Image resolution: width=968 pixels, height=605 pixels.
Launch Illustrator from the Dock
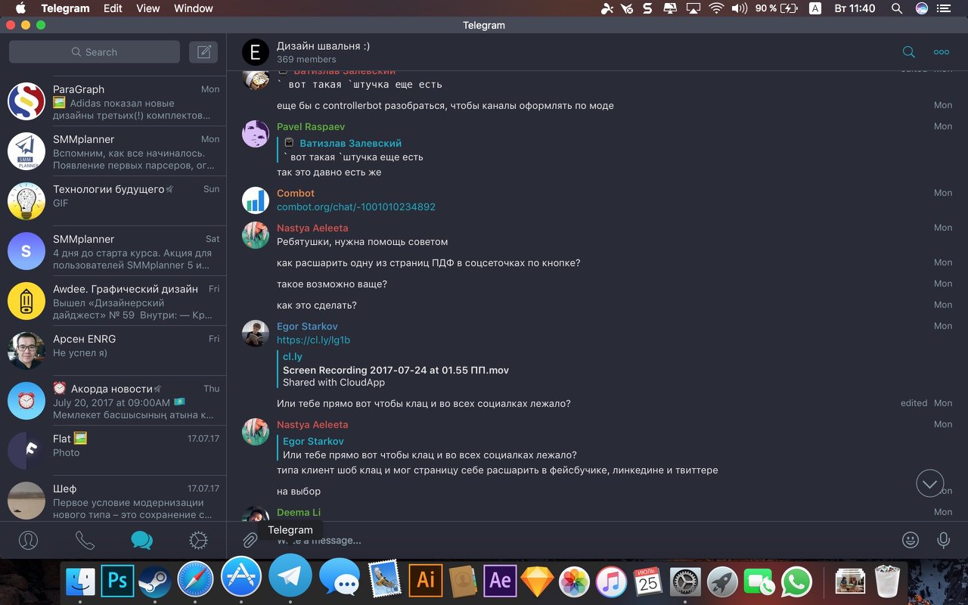[426, 581]
